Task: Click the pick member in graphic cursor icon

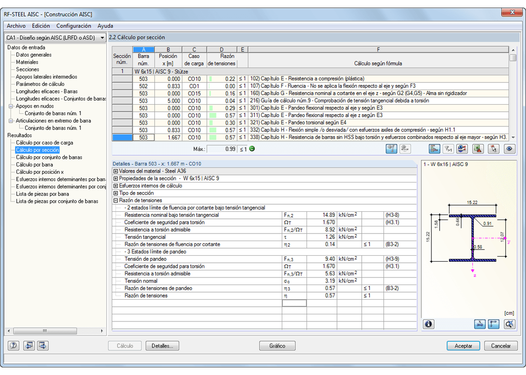Action: [494, 149]
